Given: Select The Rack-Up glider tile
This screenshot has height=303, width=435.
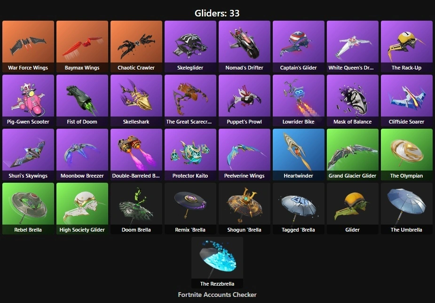Looking at the screenshot, I should click(x=407, y=47).
